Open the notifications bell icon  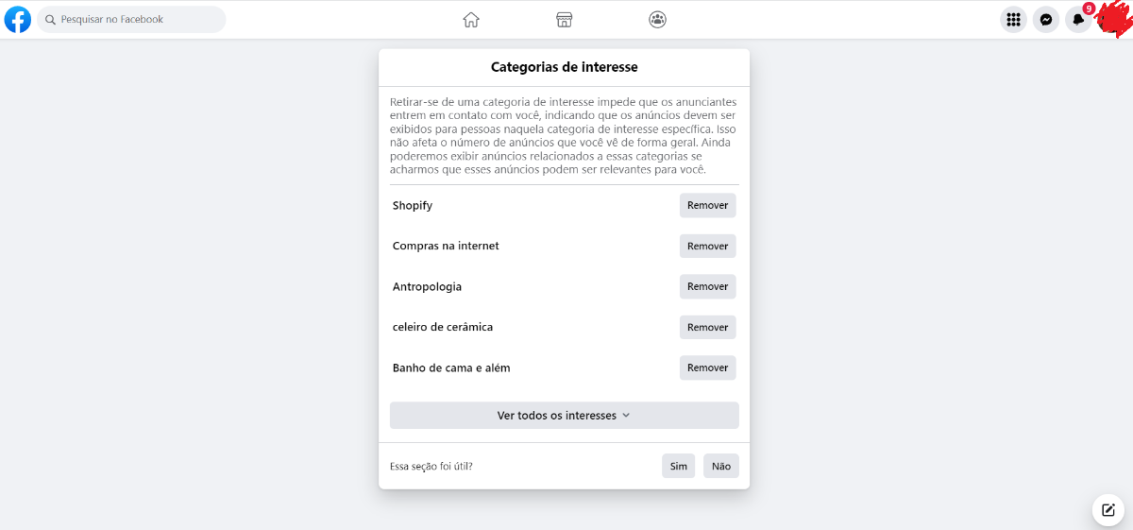pos(1078,19)
